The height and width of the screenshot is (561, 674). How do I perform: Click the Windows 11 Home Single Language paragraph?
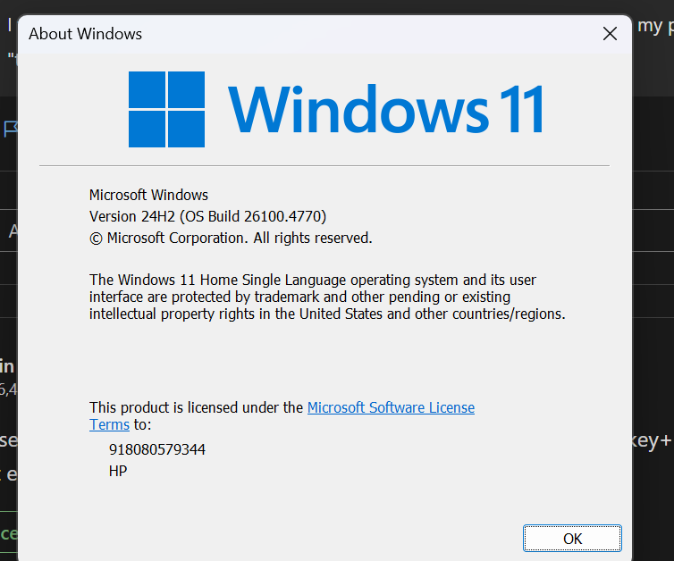pos(327,297)
